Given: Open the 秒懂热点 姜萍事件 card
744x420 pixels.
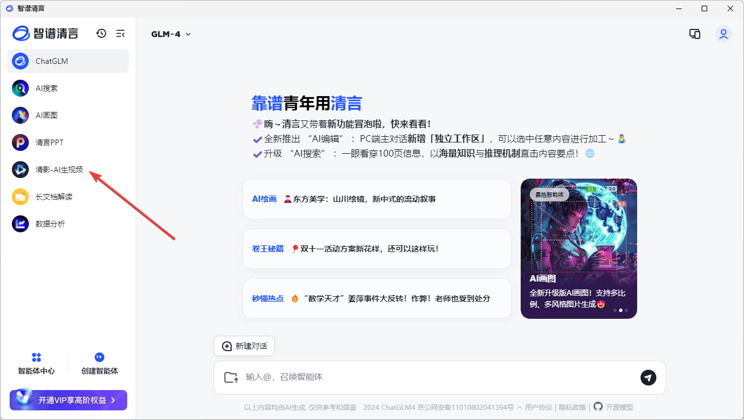Looking at the screenshot, I should [377, 298].
